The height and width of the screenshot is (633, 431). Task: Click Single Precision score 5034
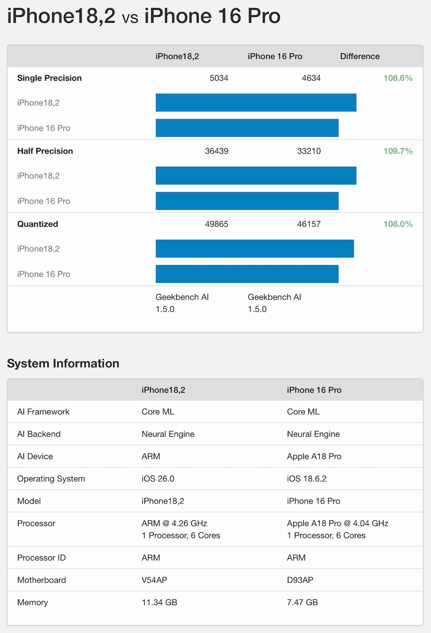pos(219,78)
